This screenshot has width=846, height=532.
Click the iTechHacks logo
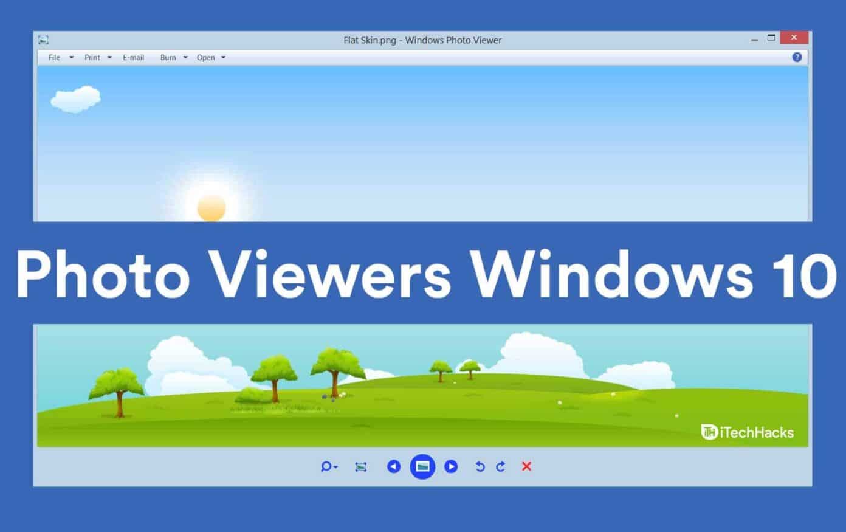(747, 432)
